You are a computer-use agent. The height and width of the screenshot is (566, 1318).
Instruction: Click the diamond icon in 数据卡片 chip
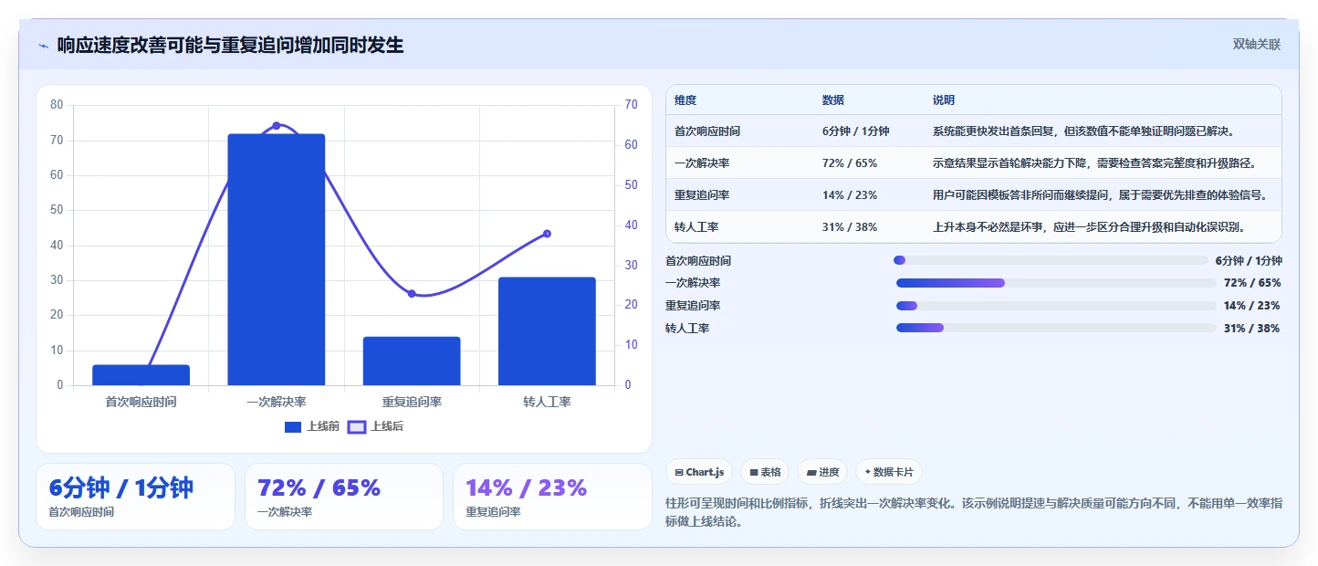tap(868, 472)
